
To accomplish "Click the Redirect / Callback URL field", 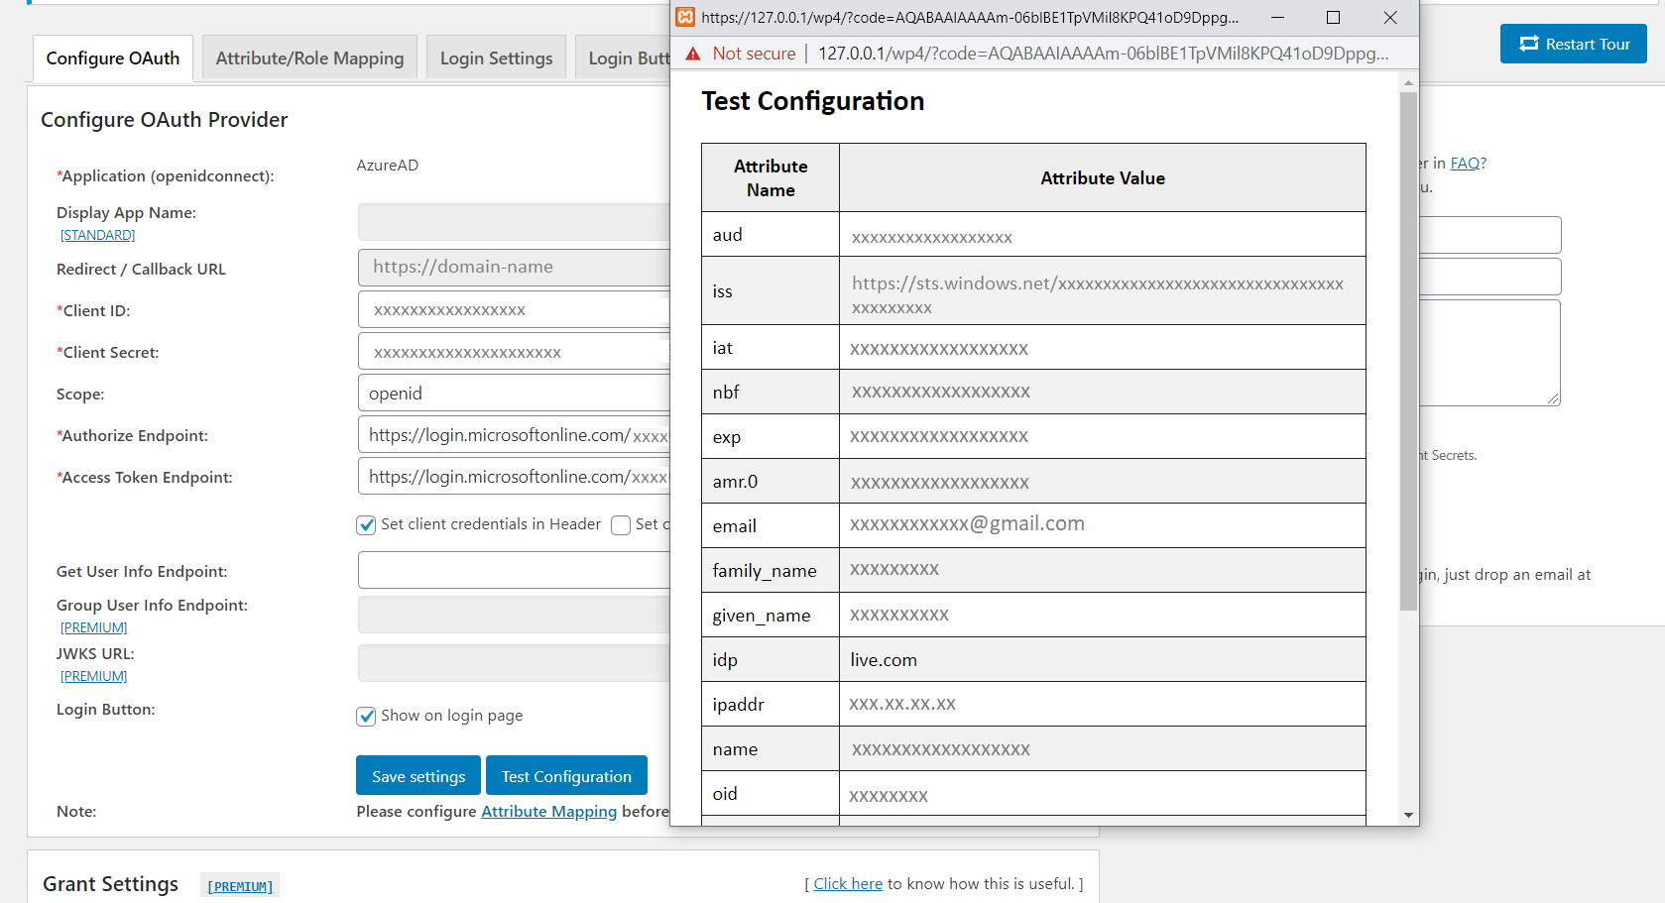I will click(514, 267).
